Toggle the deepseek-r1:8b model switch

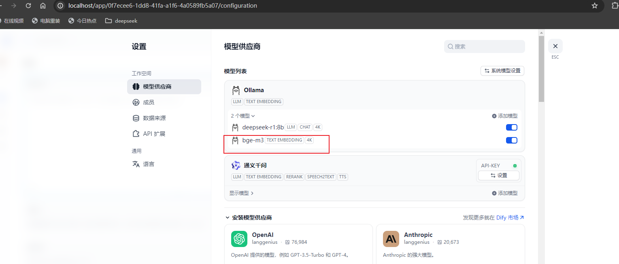click(512, 127)
